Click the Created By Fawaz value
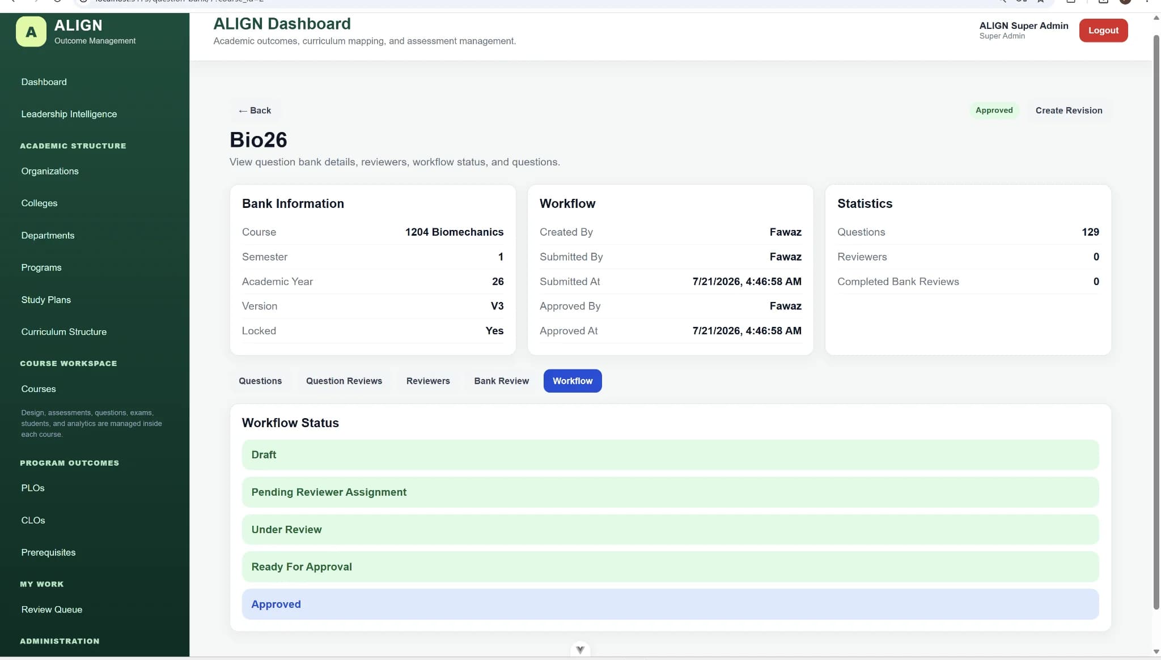This screenshot has height=660, width=1161. (x=785, y=232)
